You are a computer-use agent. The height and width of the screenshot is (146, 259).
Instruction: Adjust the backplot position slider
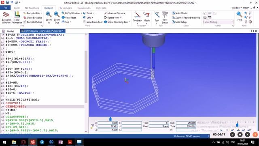110,119
